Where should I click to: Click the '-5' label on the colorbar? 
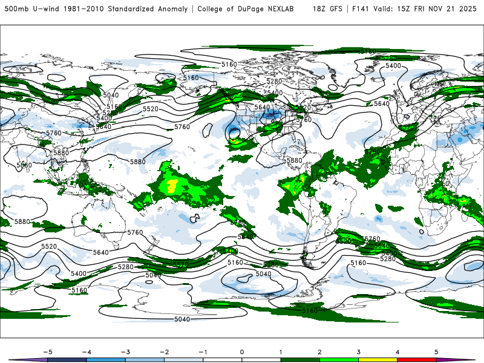coord(48,352)
